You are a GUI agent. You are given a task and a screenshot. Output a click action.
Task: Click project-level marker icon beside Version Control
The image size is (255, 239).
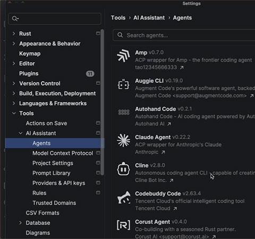coord(98,83)
